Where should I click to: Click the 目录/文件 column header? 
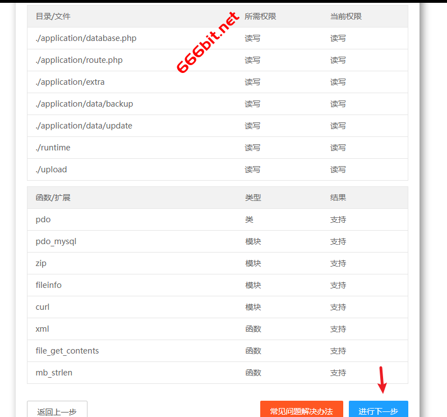pos(53,16)
